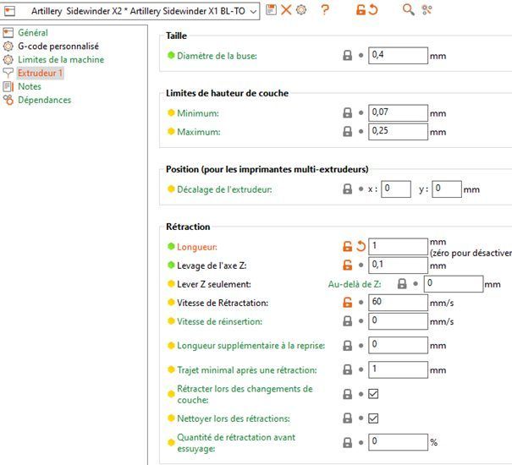Click the Lever Z seulement label
512x465 pixels.
pos(214,284)
